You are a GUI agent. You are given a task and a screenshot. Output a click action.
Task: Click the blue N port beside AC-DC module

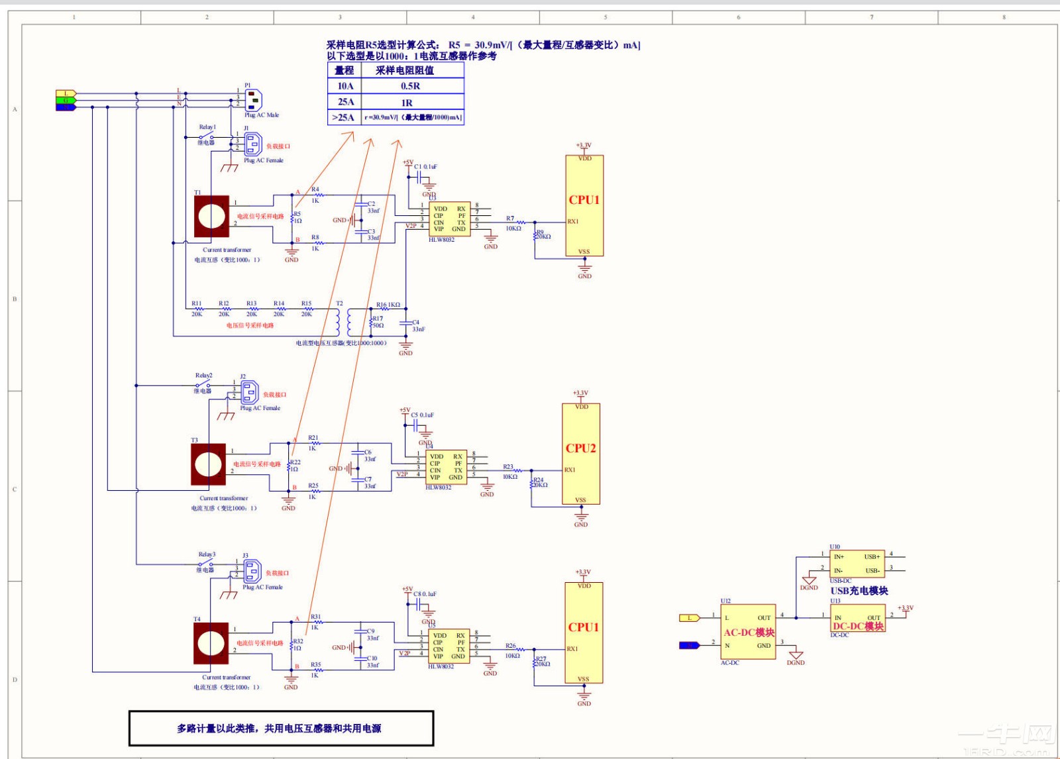(x=690, y=645)
